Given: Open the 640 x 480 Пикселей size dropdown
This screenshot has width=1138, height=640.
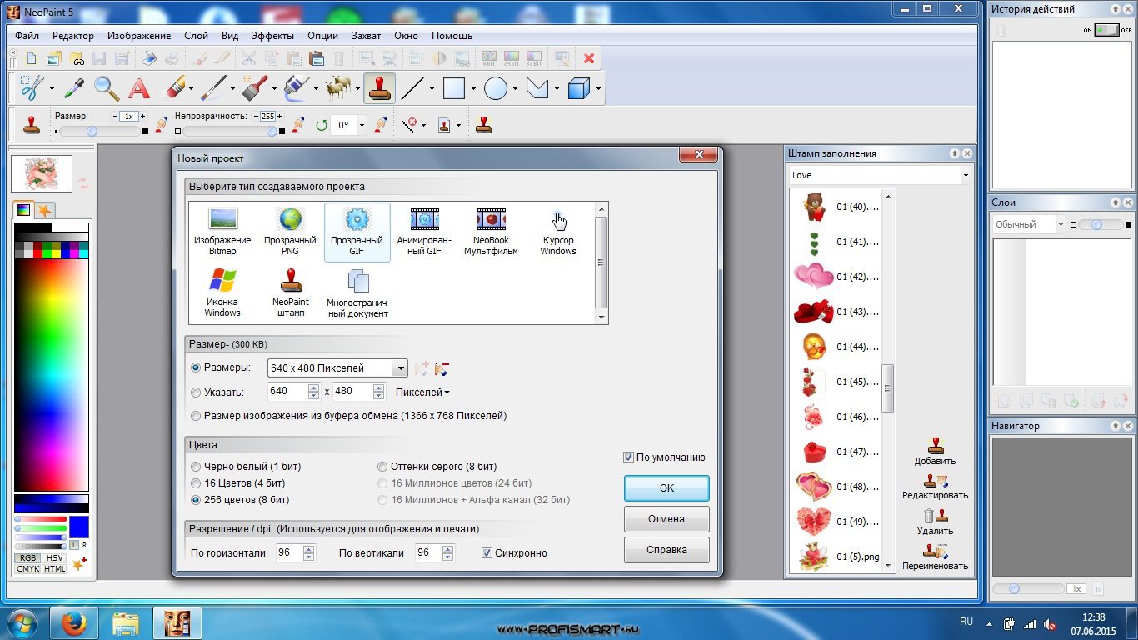Looking at the screenshot, I should pos(399,367).
